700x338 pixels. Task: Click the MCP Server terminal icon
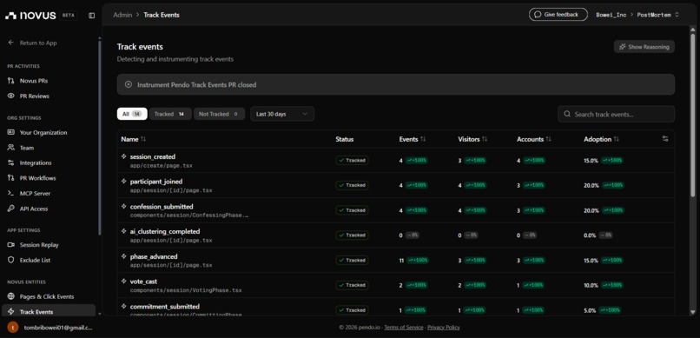coord(11,194)
